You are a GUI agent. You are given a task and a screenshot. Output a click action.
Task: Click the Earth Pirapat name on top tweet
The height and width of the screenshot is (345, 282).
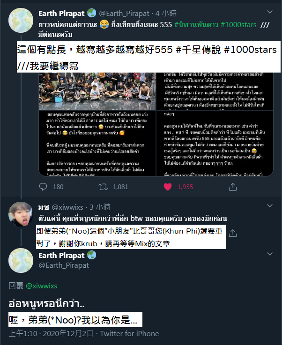(x=61, y=14)
